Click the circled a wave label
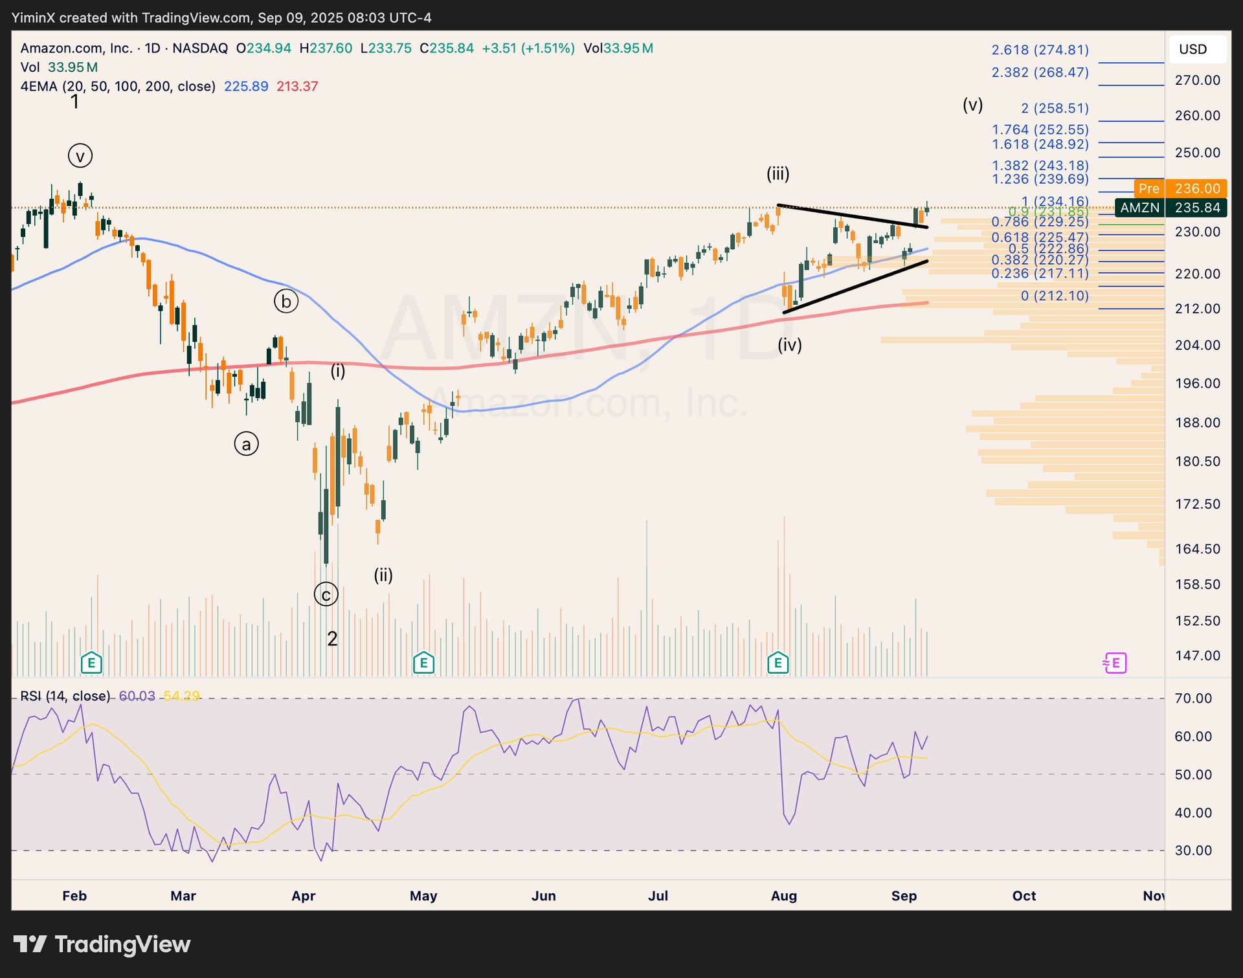The height and width of the screenshot is (978, 1243). point(246,444)
